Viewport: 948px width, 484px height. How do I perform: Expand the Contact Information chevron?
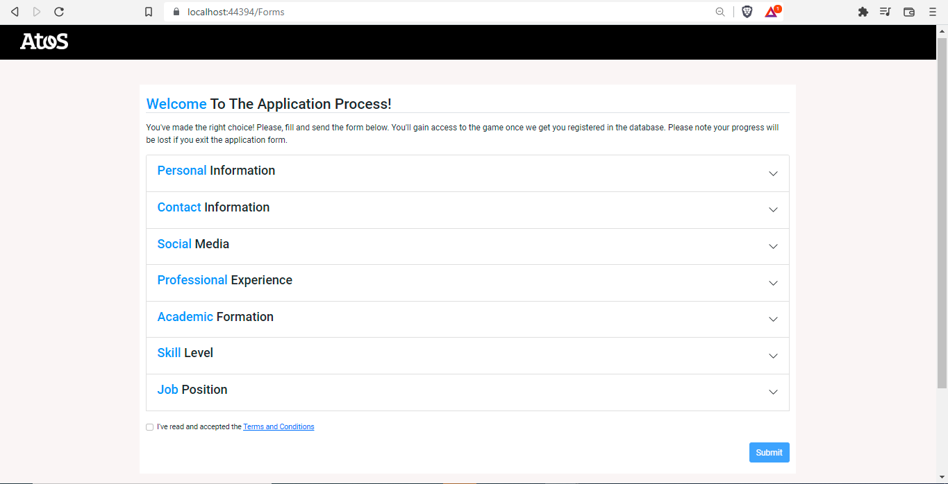tap(773, 210)
